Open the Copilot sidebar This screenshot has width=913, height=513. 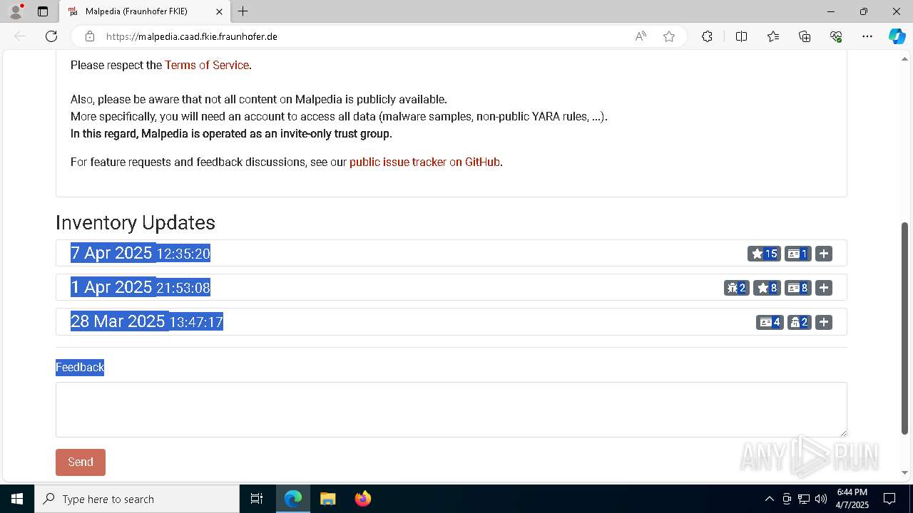(x=897, y=36)
